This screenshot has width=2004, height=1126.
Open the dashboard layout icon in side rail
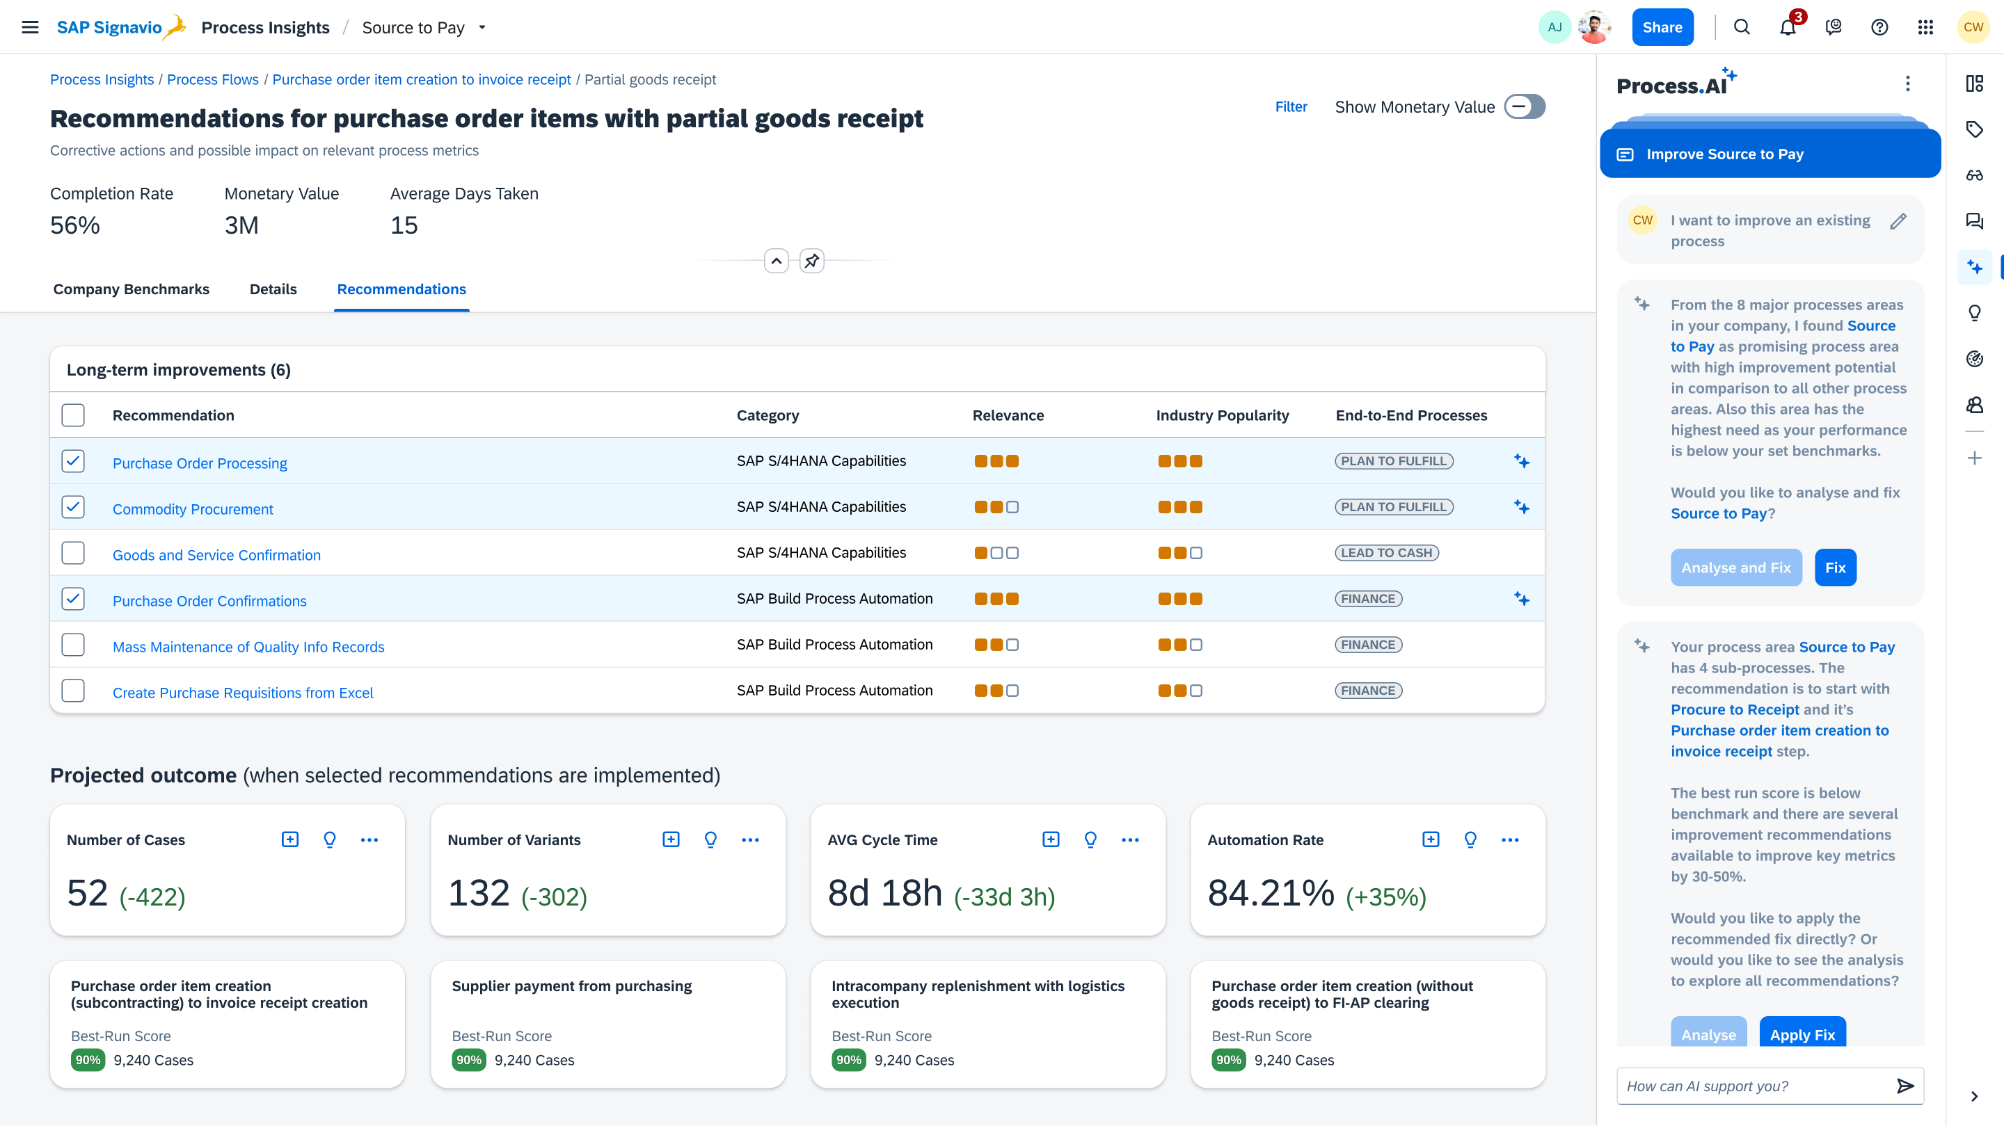click(x=1973, y=83)
